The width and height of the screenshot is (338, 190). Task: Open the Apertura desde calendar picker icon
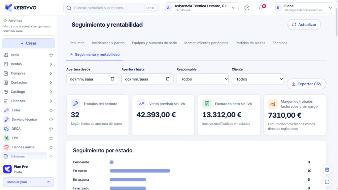(x=112, y=79)
